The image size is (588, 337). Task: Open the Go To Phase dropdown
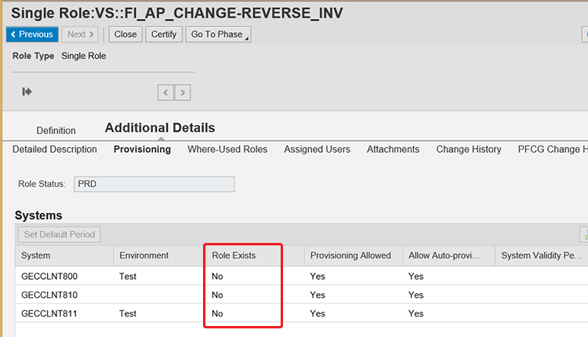click(x=218, y=34)
